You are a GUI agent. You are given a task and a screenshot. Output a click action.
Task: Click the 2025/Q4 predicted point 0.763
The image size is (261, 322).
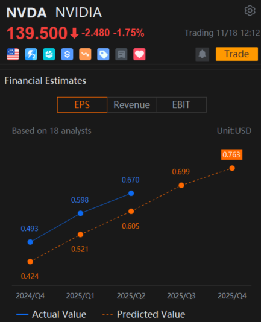pos(232,168)
